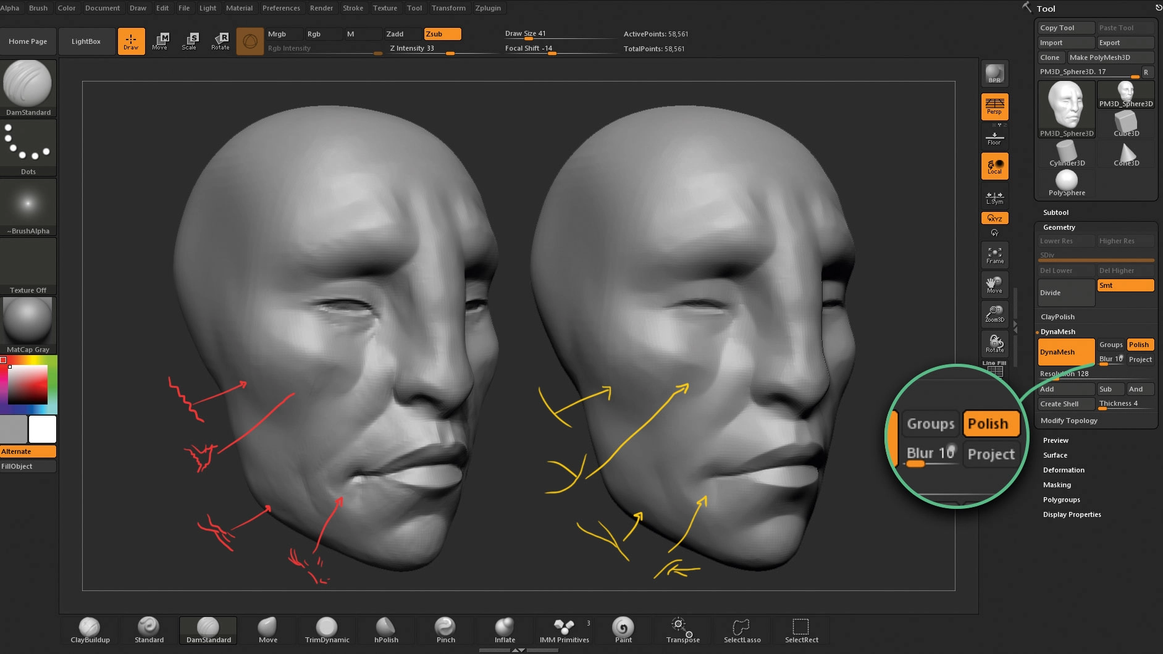Screen dimensions: 1163x654
Task: Expand the Subtool section
Action: pos(1056,212)
